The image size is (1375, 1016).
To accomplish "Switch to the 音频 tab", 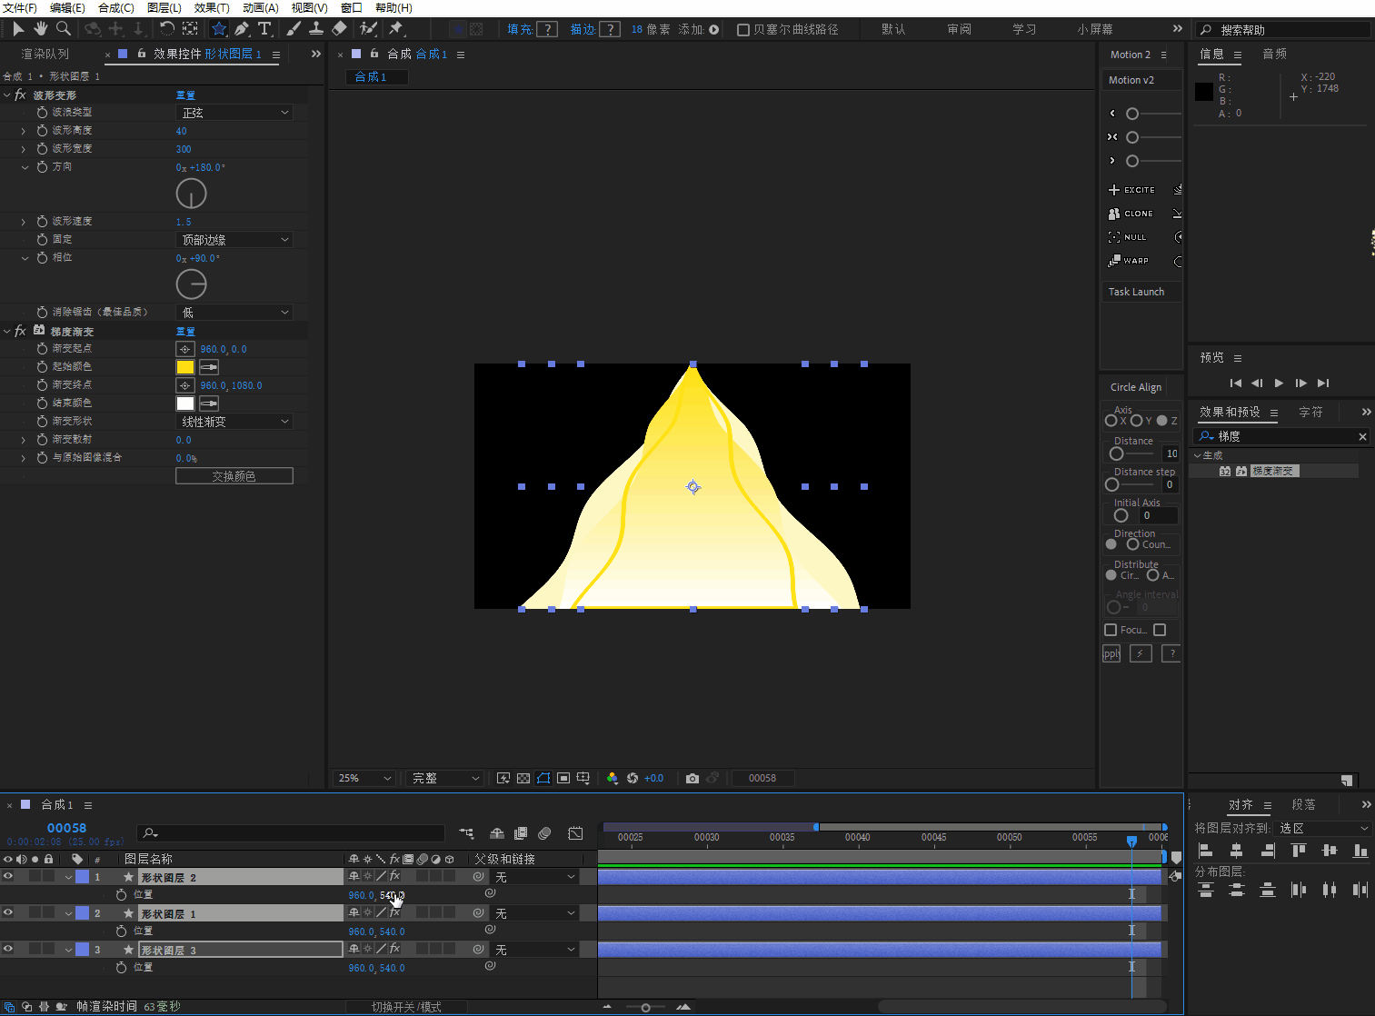I will pos(1274,55).
